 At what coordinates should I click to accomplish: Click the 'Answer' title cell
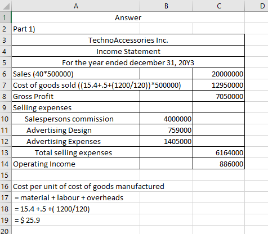click(x=128, y=17)
